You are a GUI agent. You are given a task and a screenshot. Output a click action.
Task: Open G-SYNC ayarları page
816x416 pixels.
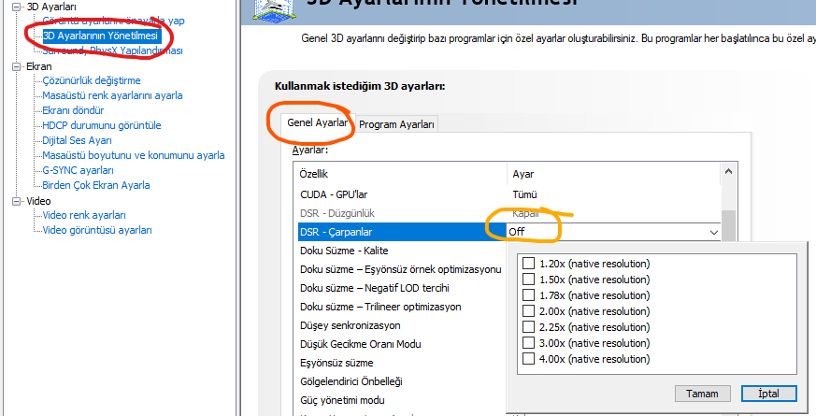79,170
